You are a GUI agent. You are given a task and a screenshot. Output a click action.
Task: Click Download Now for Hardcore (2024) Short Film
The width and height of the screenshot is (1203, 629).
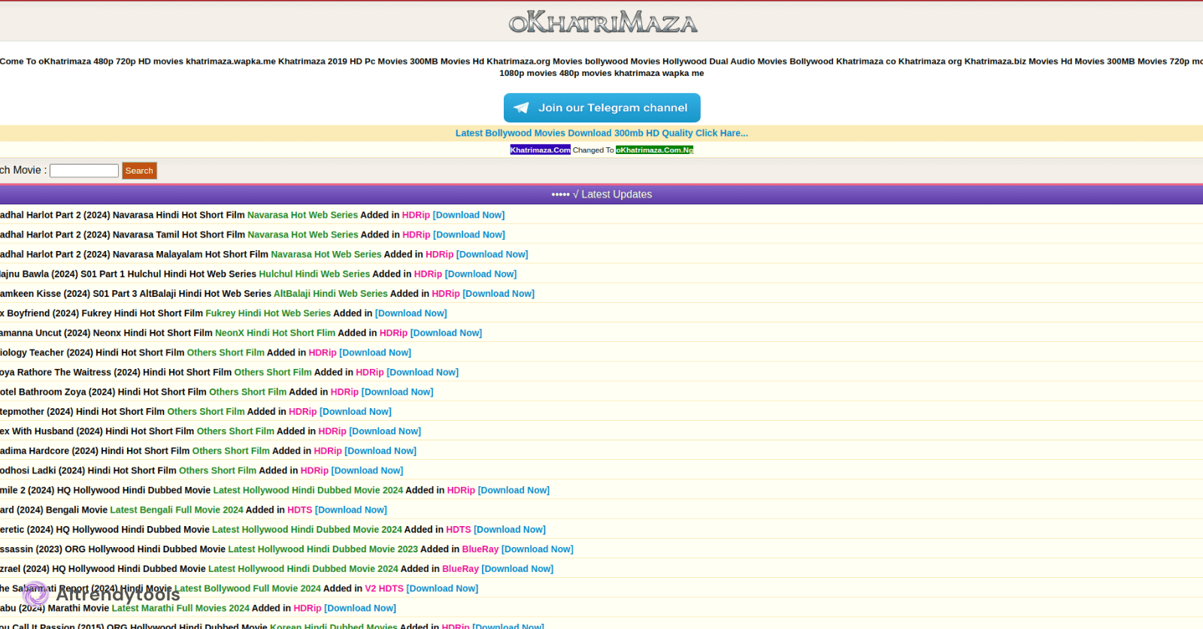pyautogui.click(x=380, y=451)
